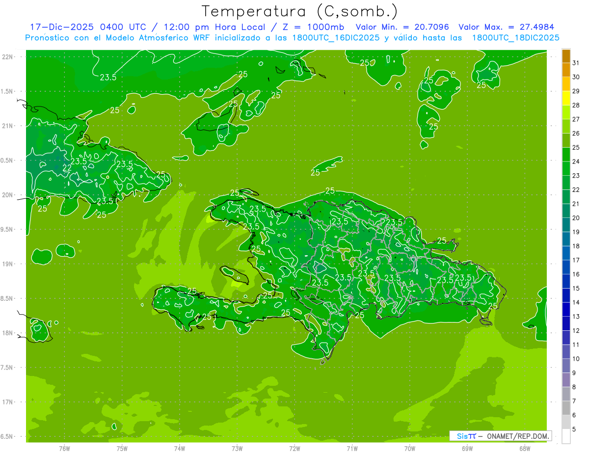Click the lime legend swatch between 27 and 28

[566, 112]
